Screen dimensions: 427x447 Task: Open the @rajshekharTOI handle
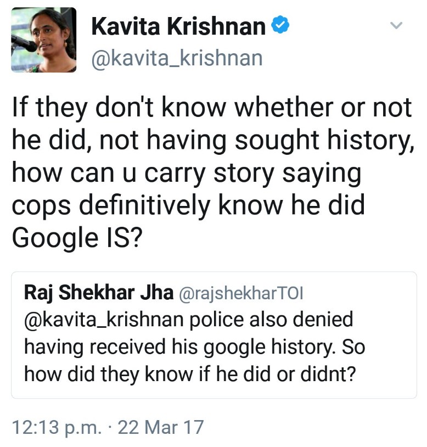(x=241, y=293)
